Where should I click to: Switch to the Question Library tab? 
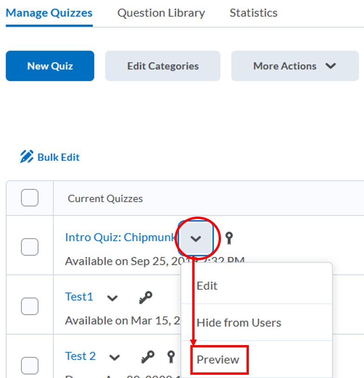pos(161,13)
